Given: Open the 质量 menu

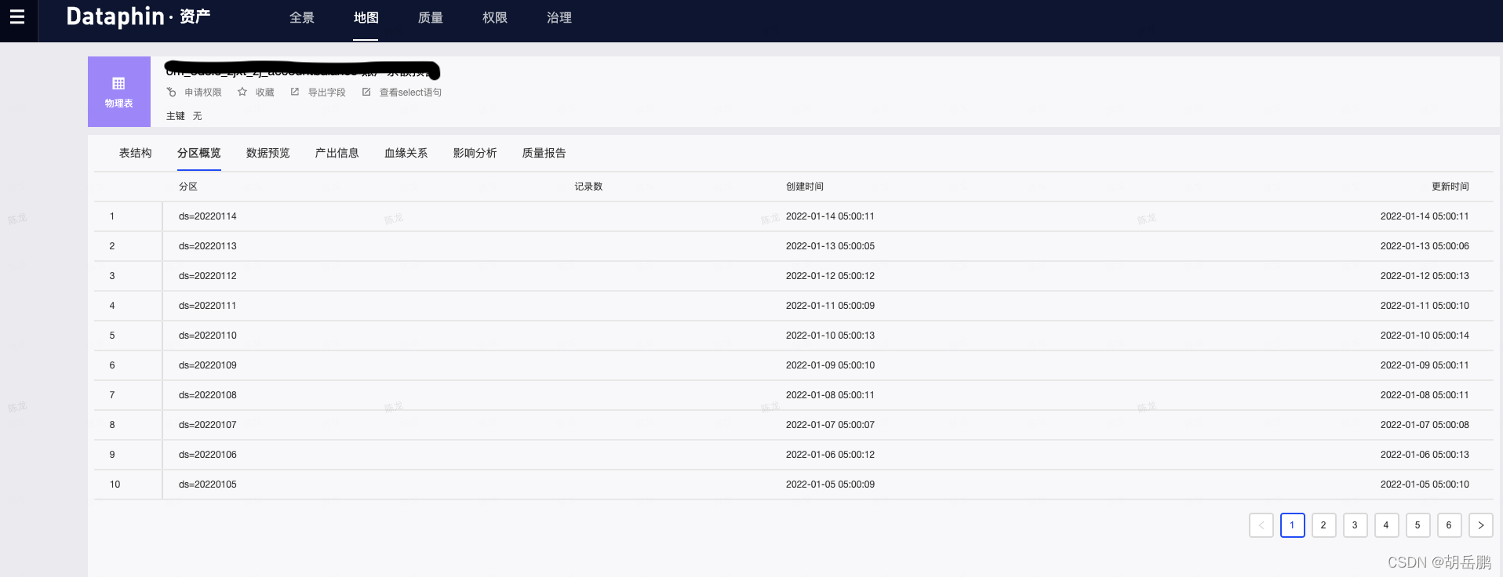Looking at the screenshot, I should coord(430,17).
